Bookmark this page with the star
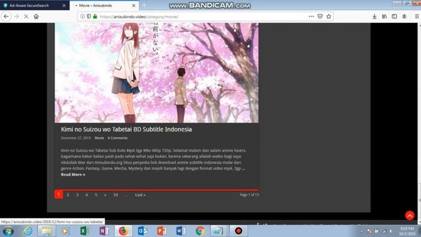 point(329,16)
